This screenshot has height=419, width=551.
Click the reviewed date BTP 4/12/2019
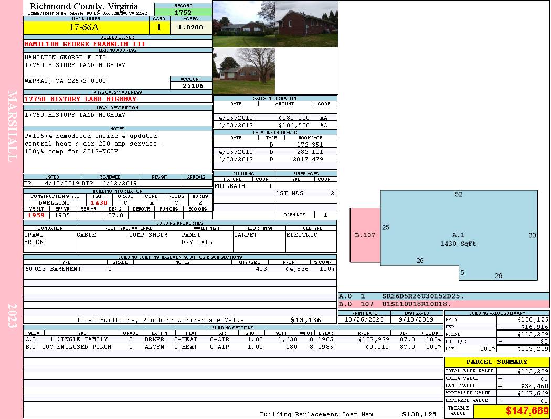point(110,183)
